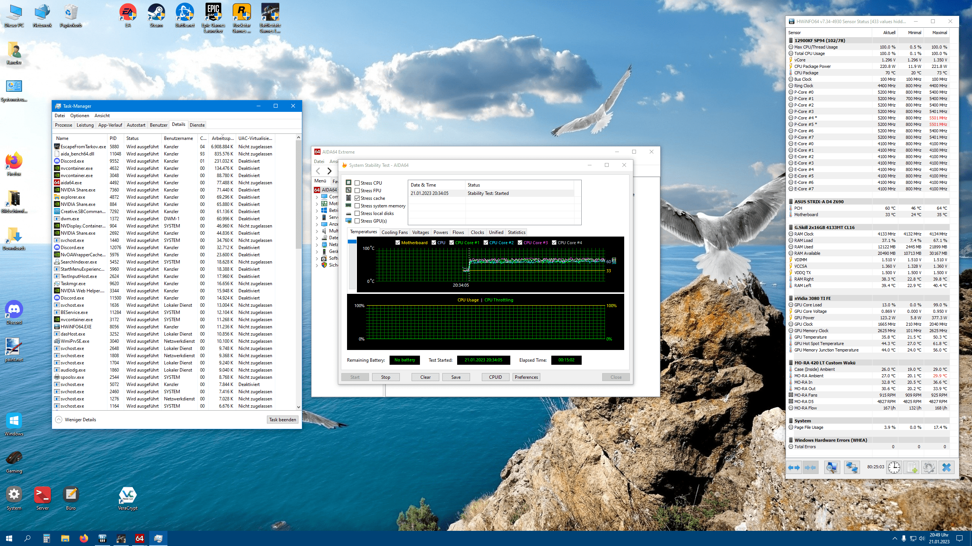Click Clear button in stability test
Screen dimensions: 972x546
tap(425, 377)
